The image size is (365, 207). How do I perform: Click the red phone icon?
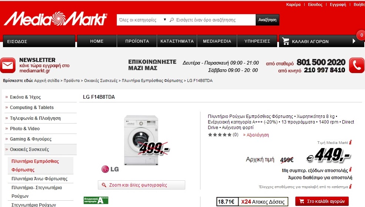356,65
